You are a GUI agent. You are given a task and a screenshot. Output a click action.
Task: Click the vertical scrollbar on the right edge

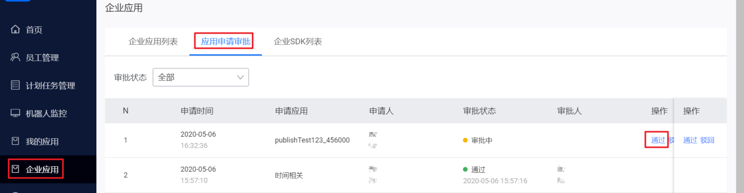point(739,96)
